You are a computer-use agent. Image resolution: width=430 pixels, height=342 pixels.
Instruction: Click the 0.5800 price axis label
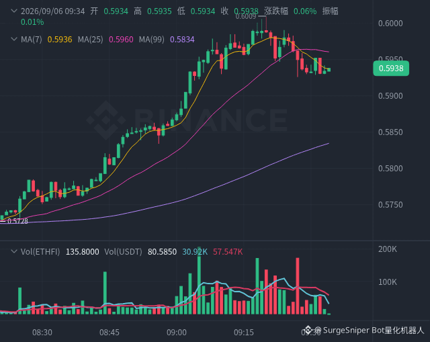(390, 169)
